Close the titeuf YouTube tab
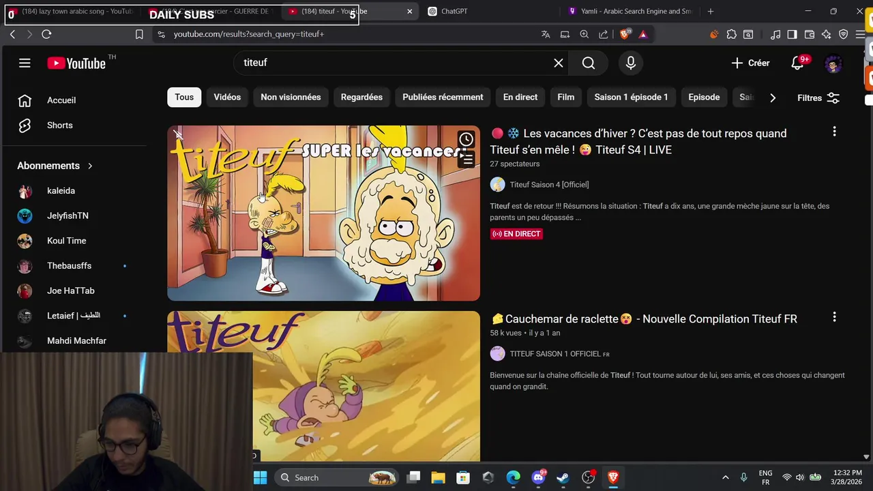The height and width of the screenshot is (491, 873). click(x=409, y=11)
